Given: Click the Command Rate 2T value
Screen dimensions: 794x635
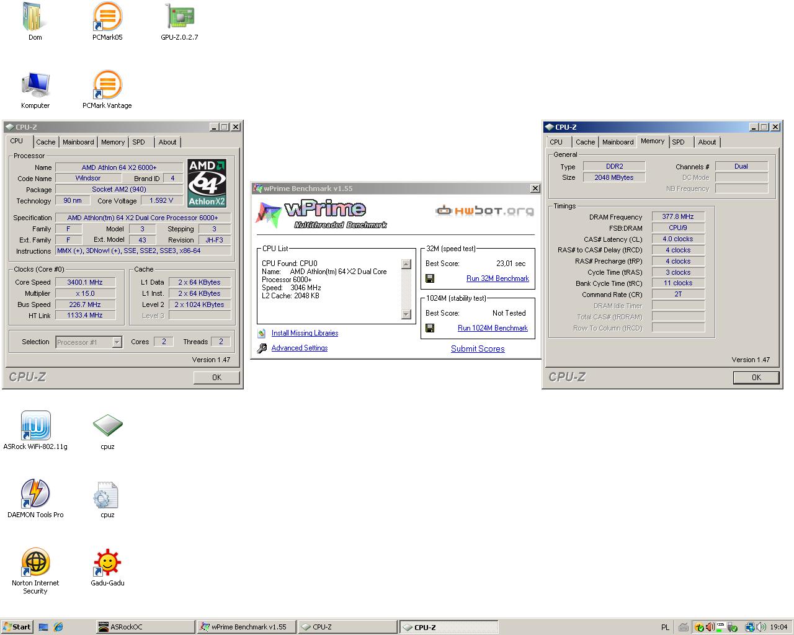Looking at the screenshot, I should 678,294.
